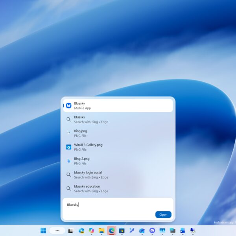Screen dimensions: 236x236
Task: Click the taskbar search pill with dots
Action: click(57, 230)
